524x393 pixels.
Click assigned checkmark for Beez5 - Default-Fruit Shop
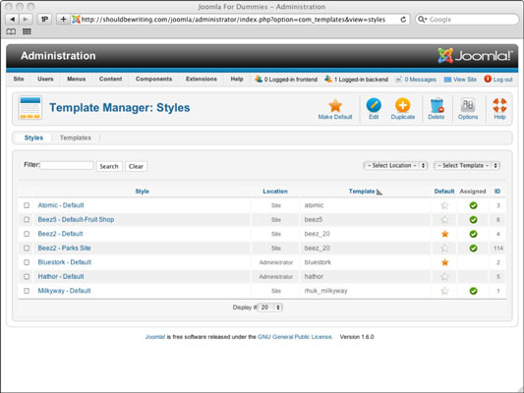(x=473, y=220)
